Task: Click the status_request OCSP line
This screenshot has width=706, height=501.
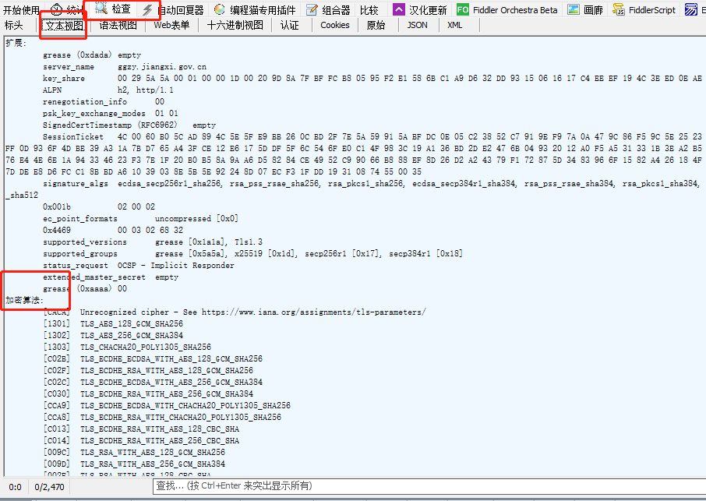Action: (x=139, y=266)
